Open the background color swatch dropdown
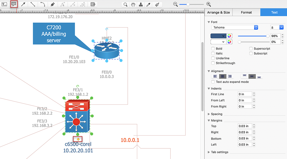The image size is (287, 159). (x=218, y=42)
